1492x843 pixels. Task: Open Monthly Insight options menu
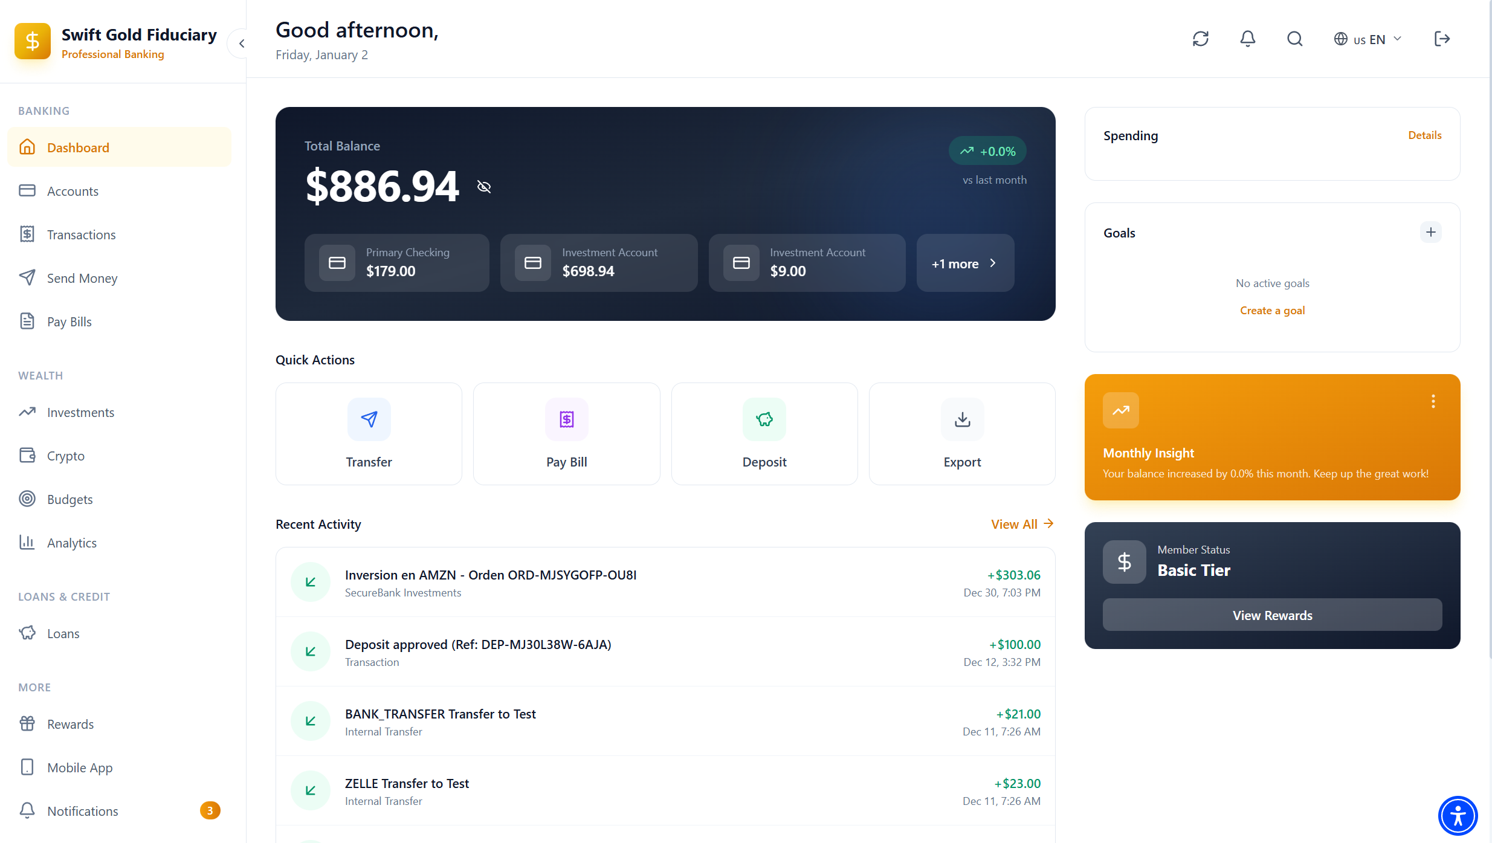(1433, 401)
